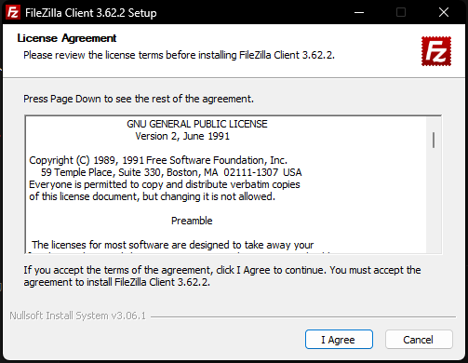Click the FileZilla Client 3.62.2 Setup title text

point(91,13)
